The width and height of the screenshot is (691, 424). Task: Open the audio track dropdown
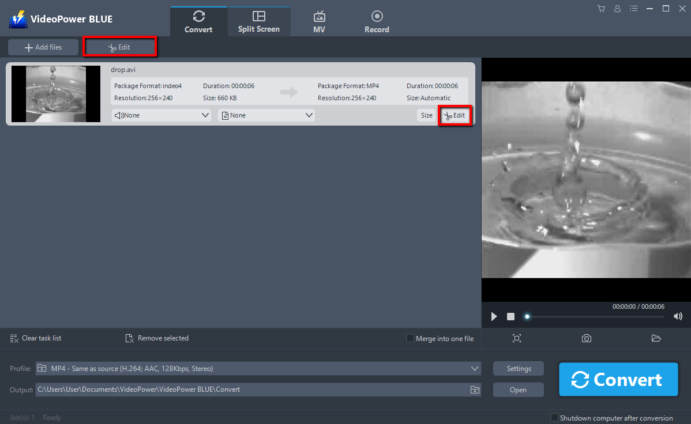pos(161,115)
